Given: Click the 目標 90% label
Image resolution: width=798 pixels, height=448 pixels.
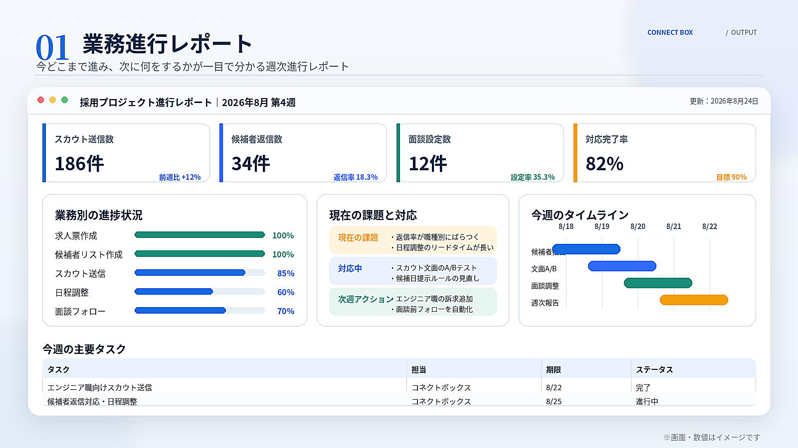Looking at the screenshot, I should coord(732,177).
